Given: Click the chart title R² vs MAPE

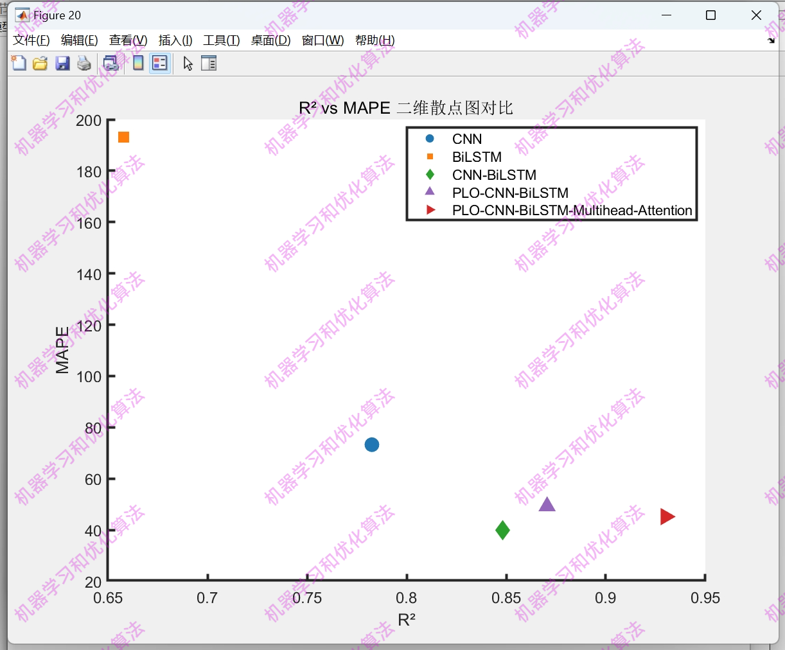Looking at the screenshot, I should click(406, 107).
